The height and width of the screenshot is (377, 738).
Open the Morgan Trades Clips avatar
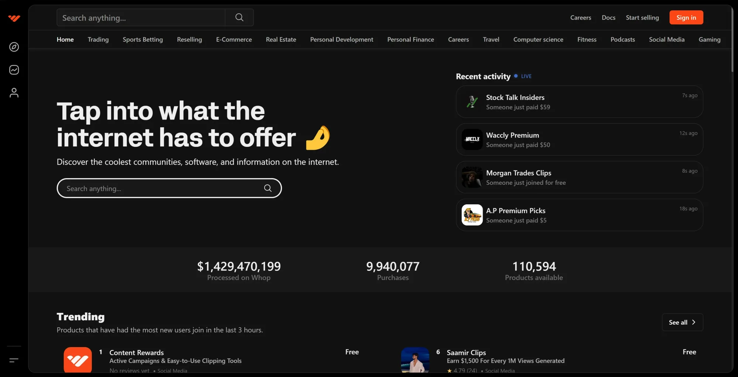pos(472,177)
